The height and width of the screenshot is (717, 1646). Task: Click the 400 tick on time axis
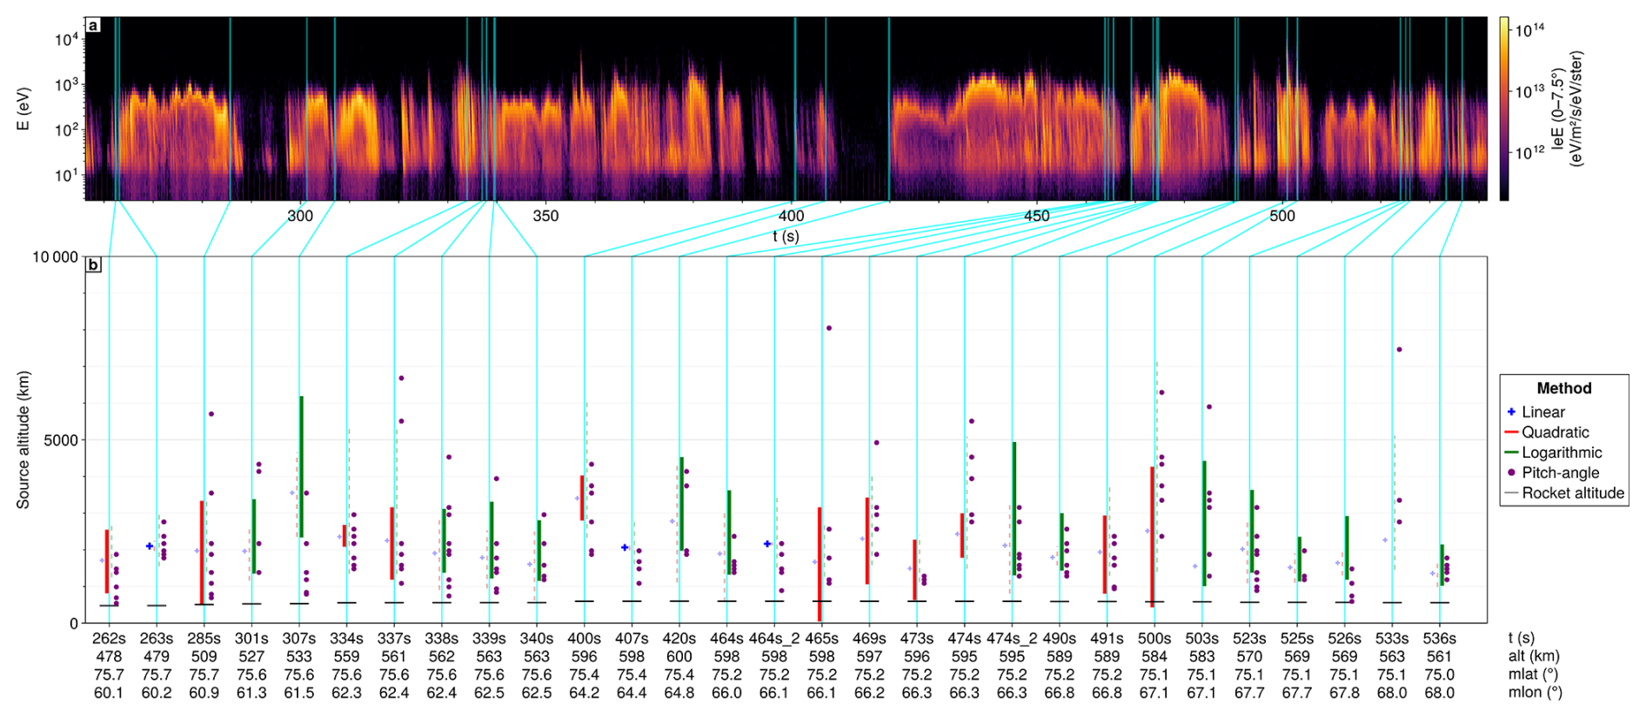point(791,216)
